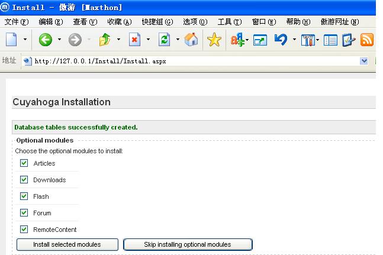Screen dimensions: 383x255
Task: Click the RemoteContent module label
Action: (55, 230)
